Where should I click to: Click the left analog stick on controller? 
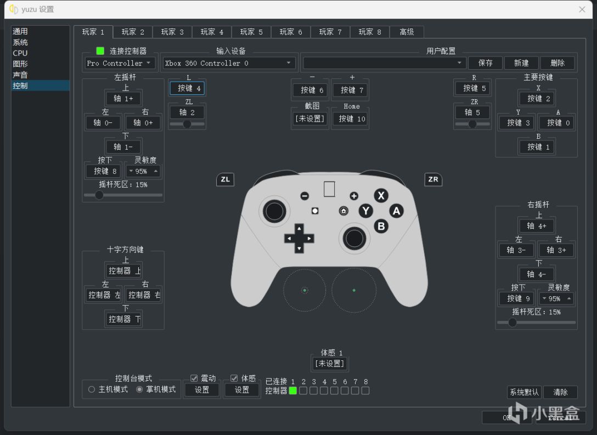274,211
